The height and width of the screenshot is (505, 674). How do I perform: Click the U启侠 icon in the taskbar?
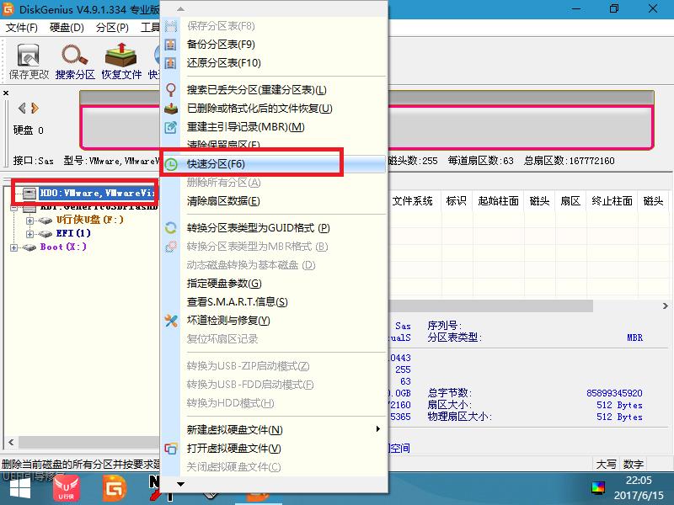click(x=66, y=488)
